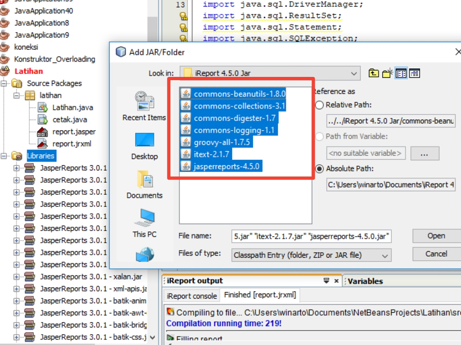
Task: Select the Relative Path radio button
Action: tap(319, 105)
